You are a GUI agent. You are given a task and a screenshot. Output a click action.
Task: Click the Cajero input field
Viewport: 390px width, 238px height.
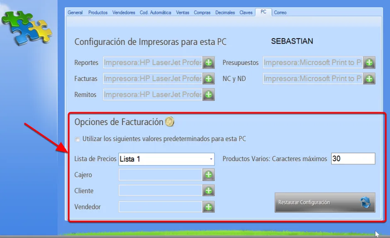pyautogui.click(x=161, y=174)
